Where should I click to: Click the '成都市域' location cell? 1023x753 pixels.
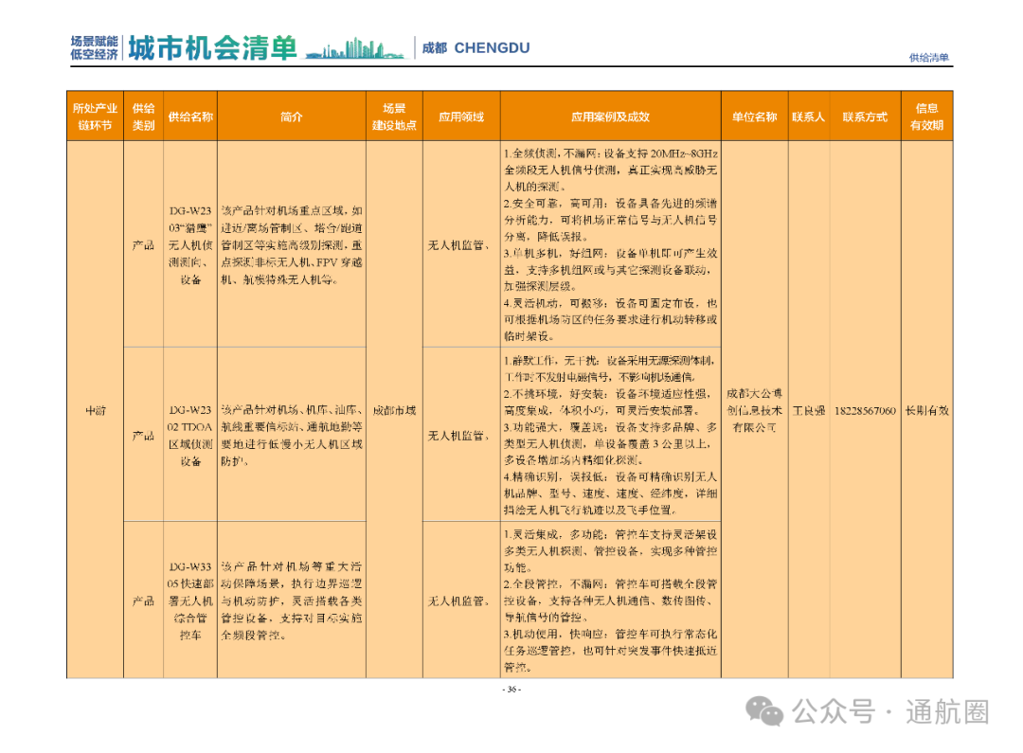(x=394, y=410)
